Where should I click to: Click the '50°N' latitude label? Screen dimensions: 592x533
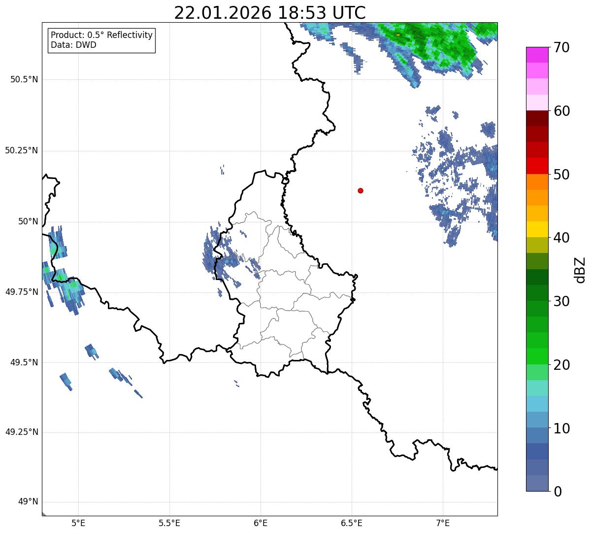28,221
